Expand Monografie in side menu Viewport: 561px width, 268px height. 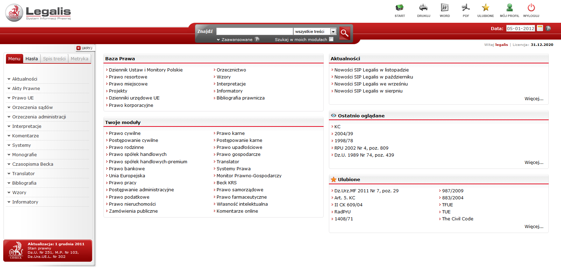pyautogui.click(x=24, y=155)
